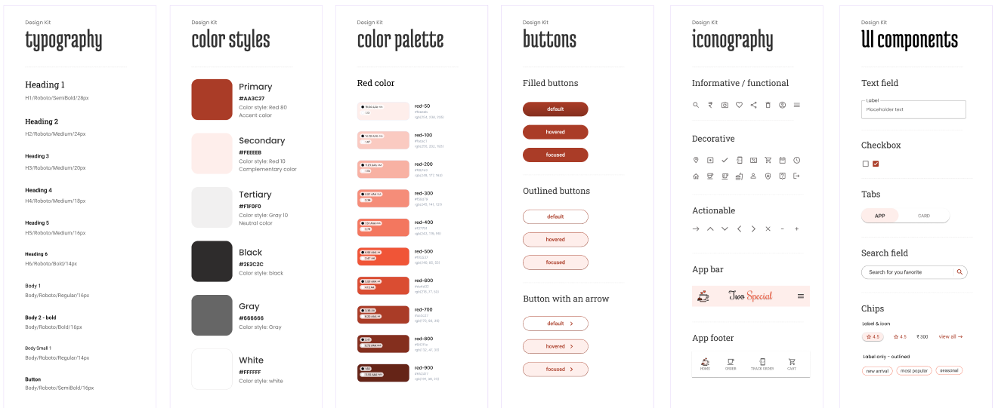Click the up chevron in Actionable icons
Screen dimensions: 998x408
(x=710, y=229)
